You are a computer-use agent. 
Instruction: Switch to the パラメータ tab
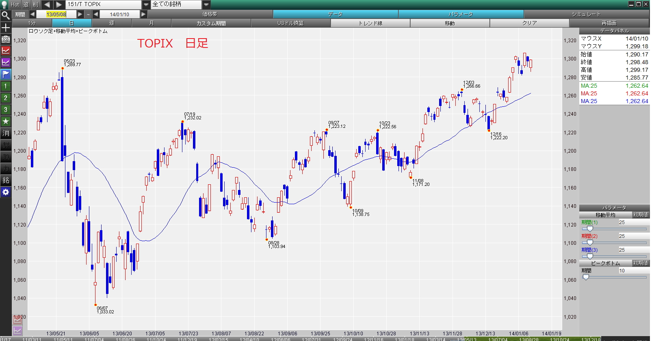(x=461, y=14)
